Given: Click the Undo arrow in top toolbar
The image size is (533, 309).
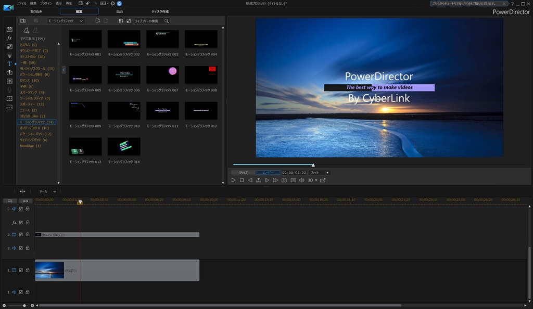Looking at the screenshot, I should point(87,4).
